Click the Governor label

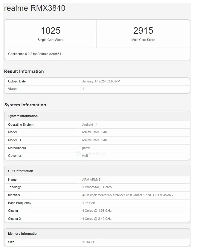[x=15, y=156]
